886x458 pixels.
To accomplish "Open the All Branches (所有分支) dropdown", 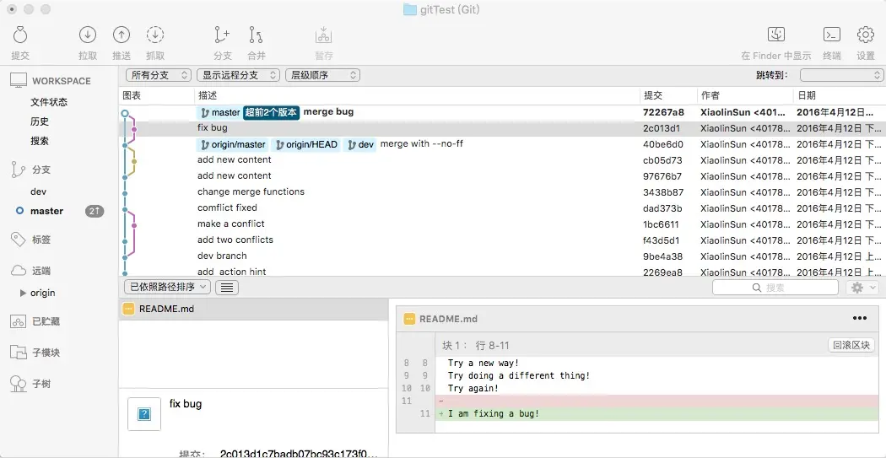I will pos(159,75).
